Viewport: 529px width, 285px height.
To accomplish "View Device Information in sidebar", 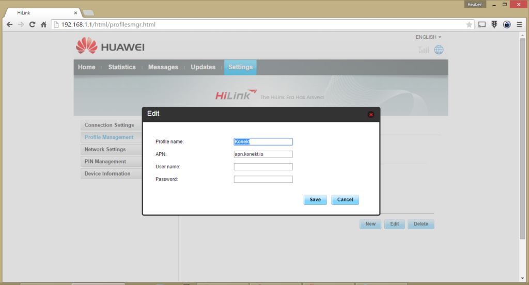I will tap(112, 173).
